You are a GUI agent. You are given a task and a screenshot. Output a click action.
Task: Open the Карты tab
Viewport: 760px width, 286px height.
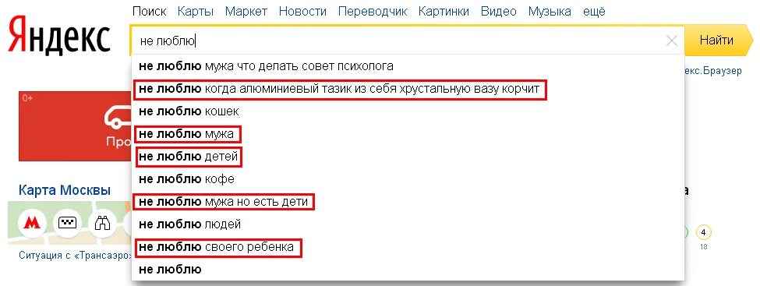coord(196,11)
